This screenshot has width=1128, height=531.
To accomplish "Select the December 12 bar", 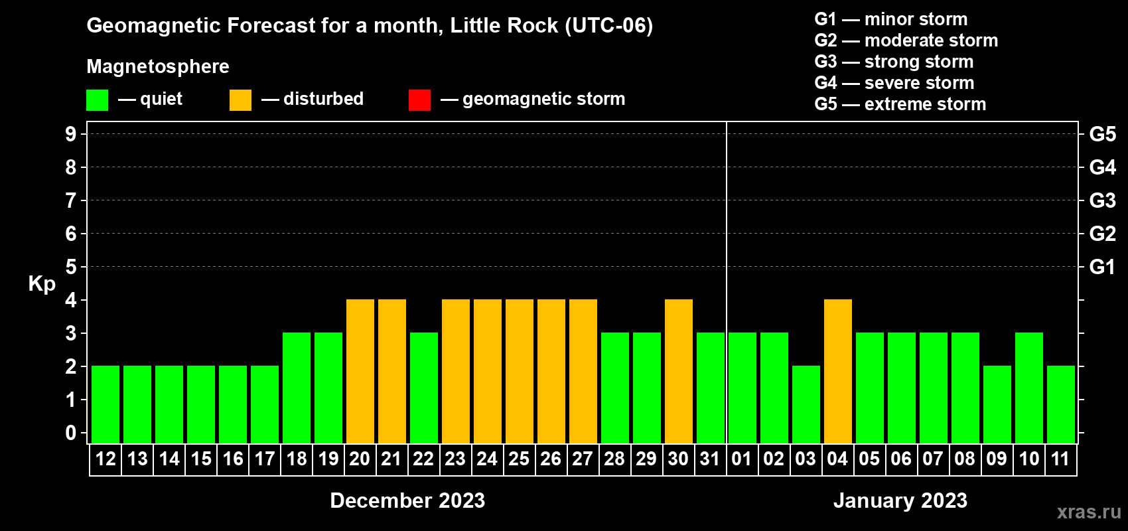I will (x=106, y=404).
